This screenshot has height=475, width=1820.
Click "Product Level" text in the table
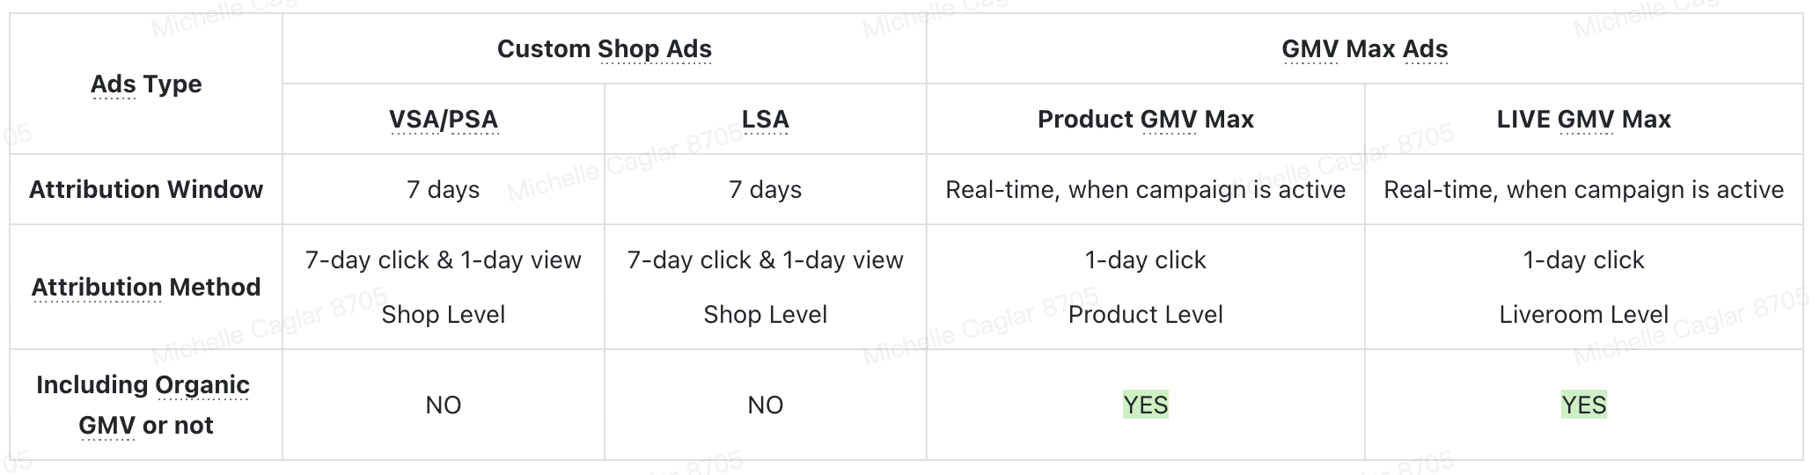(x=1145, y=315)
